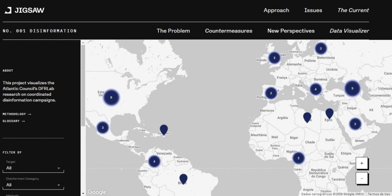Open the Approach menu item
Screen dimensions: 392x196
pyautogui.click(x=276, y=10)
